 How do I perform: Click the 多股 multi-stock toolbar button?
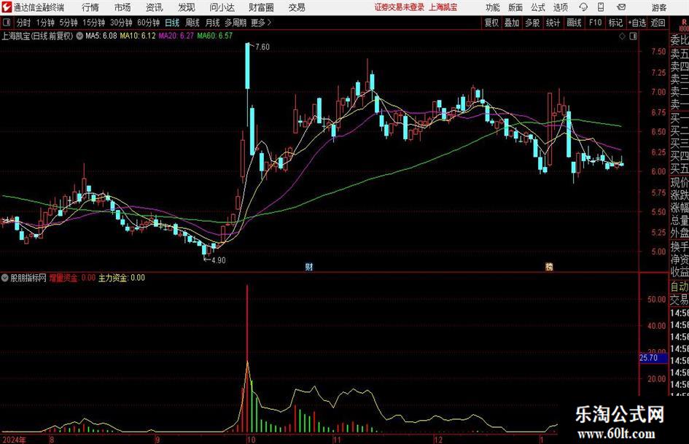(532, 23)
